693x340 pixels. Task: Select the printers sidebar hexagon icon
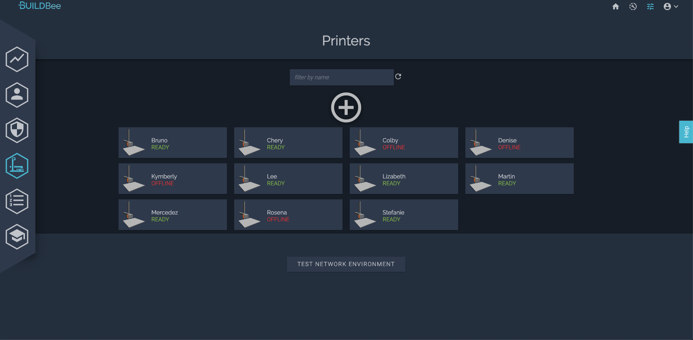(17, 166)
